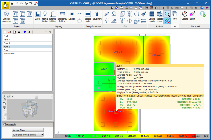Click the 3D preview horizontal slider handle
The image size is (211, 140).
(x=36, y=97)
